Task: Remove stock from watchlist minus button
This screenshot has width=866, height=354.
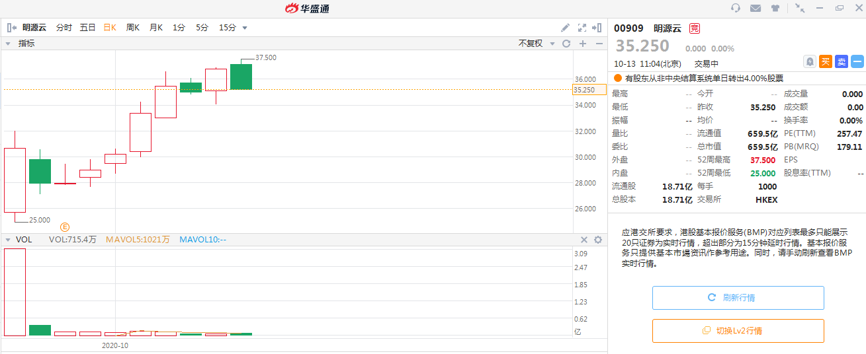Action: point(857,61)
